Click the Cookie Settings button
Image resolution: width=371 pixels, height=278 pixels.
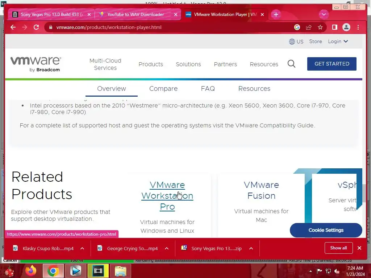pyautogui.click(x=326, y=230)
